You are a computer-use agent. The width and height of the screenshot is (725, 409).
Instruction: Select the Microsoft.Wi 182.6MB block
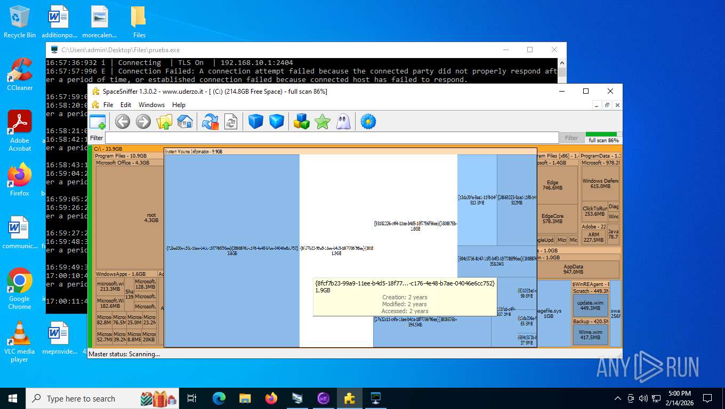110,303
